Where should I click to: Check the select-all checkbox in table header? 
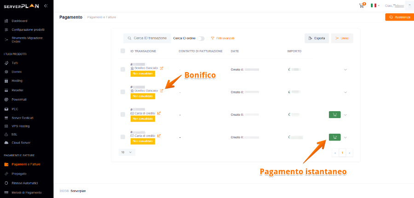coord(122,51)
